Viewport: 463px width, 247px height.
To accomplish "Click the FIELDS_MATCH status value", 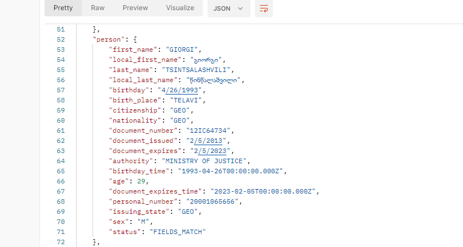I will tap(178, 232).
